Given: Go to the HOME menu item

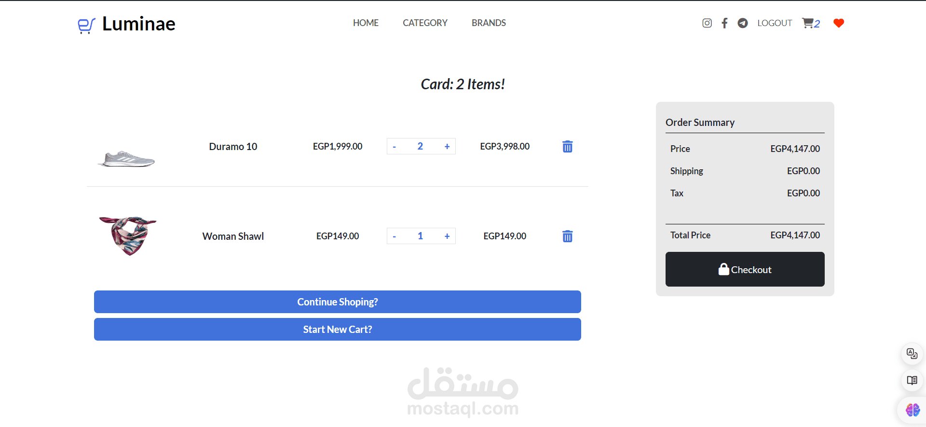Looking at the screenshot, I should coord(366,23).
